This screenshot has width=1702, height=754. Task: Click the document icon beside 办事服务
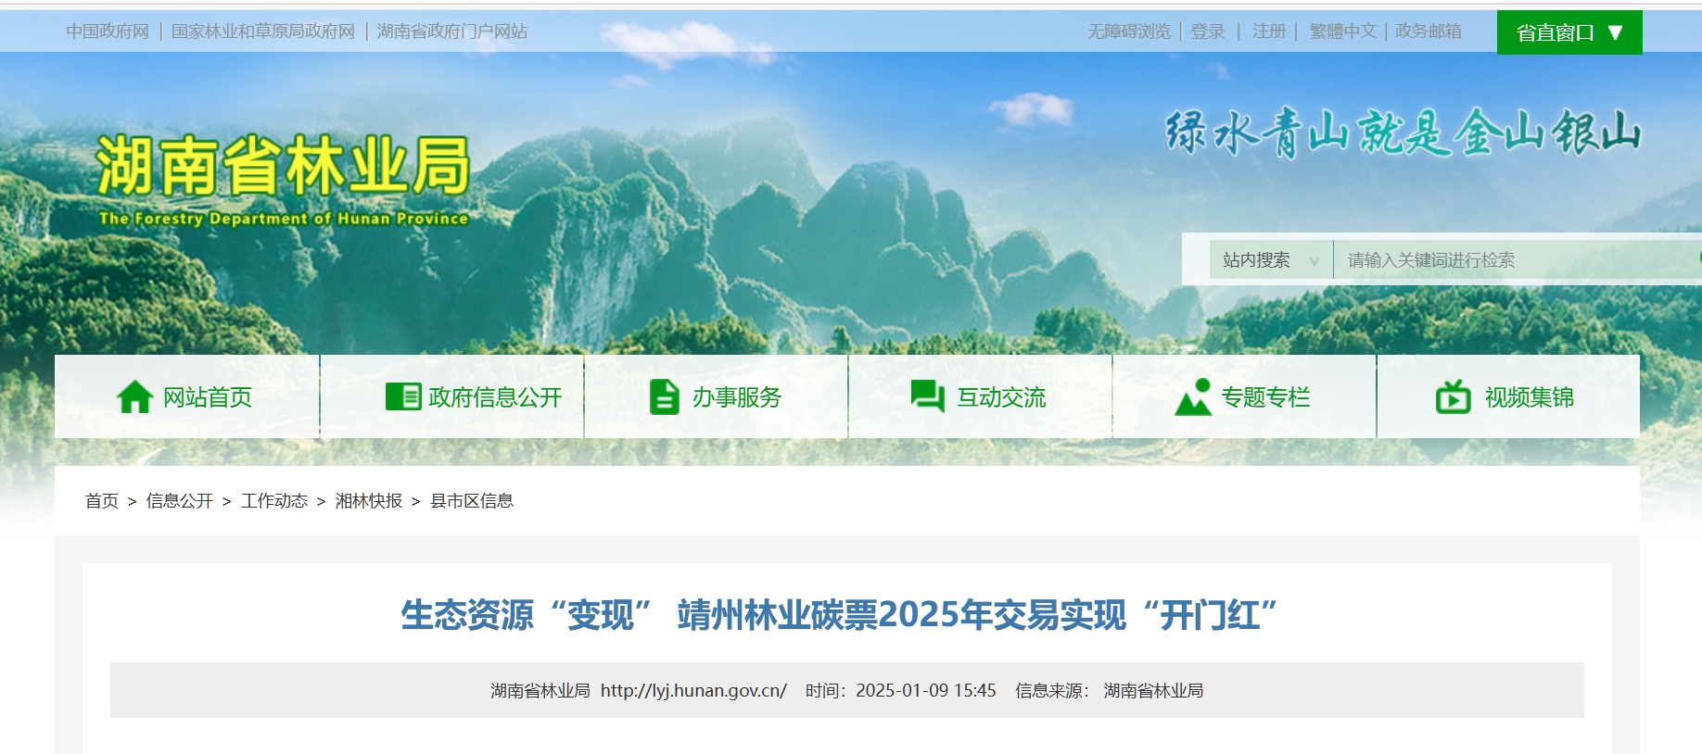tap(664, 397)
